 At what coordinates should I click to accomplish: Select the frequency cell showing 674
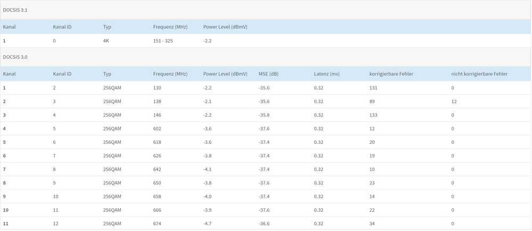(x=157, y=224)
